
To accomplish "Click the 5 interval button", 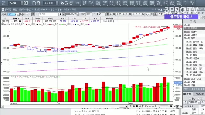I will pos(140,14).
